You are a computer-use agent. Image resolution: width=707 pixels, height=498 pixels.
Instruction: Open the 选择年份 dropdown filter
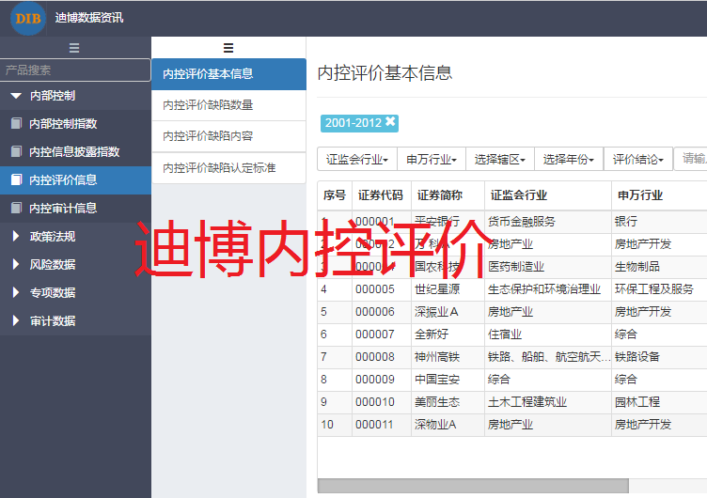pos(569,159)
